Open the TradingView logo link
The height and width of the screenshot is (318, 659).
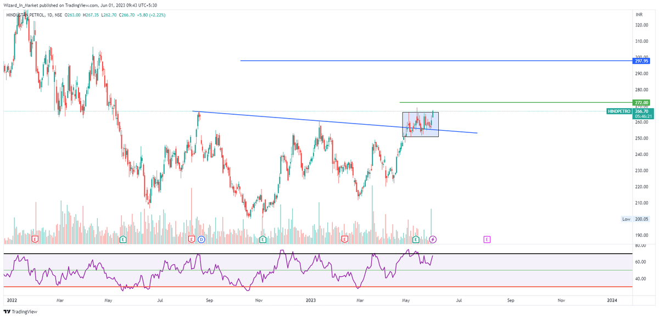click(21, 311)
